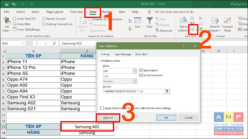The image size is (248, 139).
Task: Switch to the Home tab
Action: click(20, 12)
